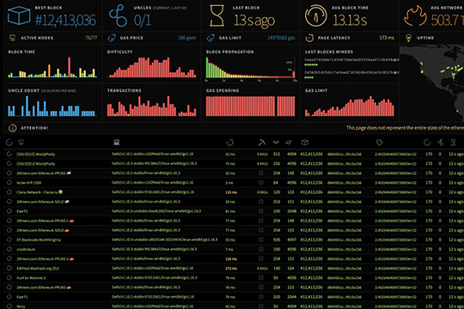Click the Avg Block Time stopwatch icon
The image size is (464, 309).
point(315,15)
